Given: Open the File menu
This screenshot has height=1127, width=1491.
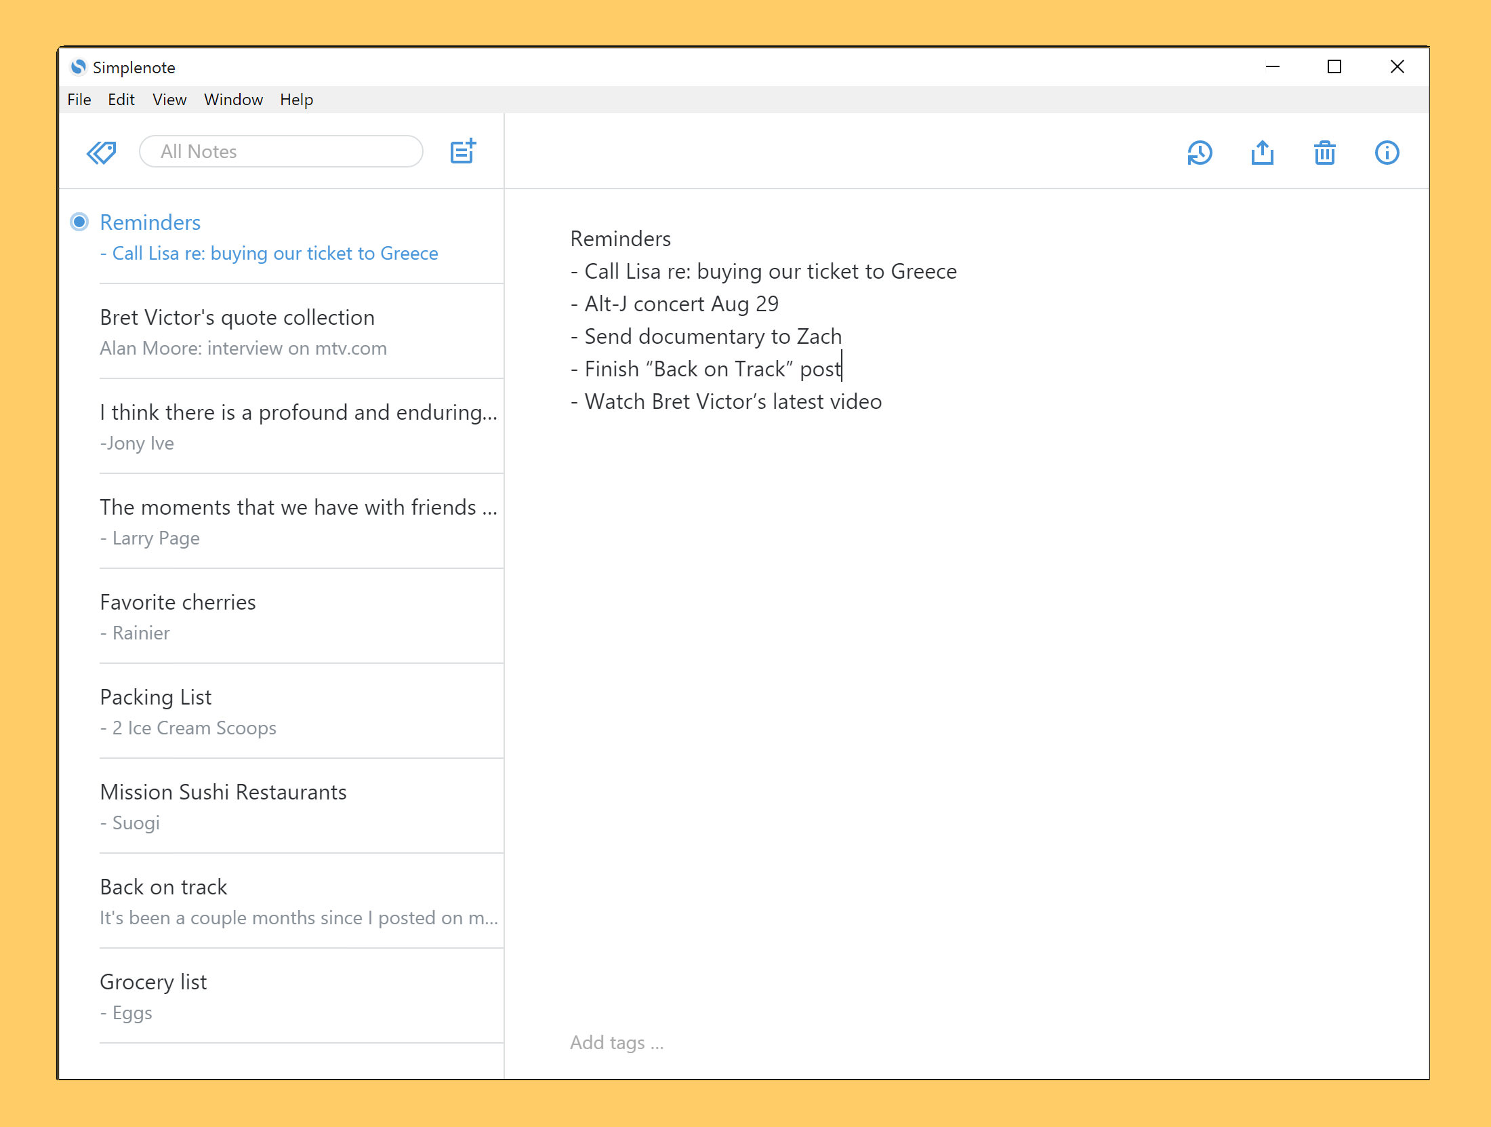Looking at the screenshot, I should pyautogui.click(x=79, y=100).
